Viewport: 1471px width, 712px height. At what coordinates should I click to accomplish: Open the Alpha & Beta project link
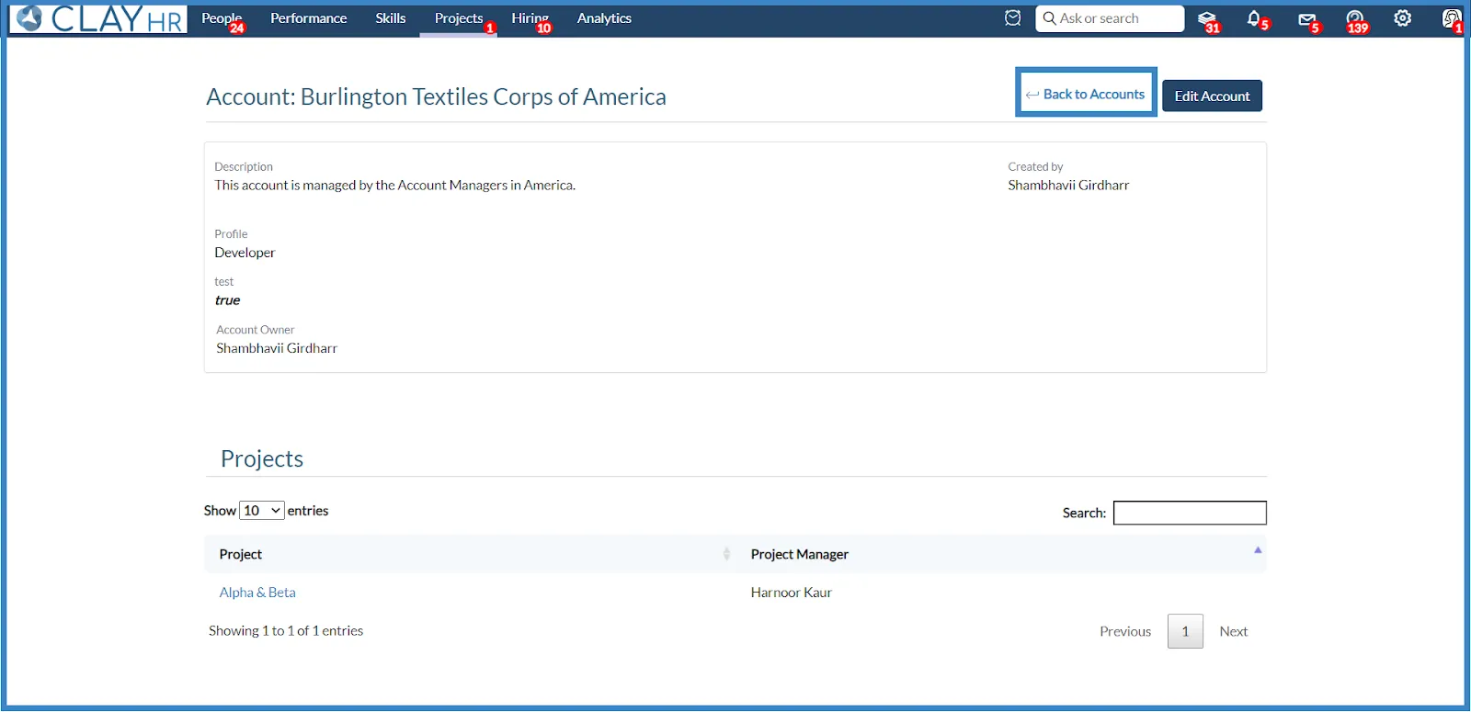coord(257,593)
